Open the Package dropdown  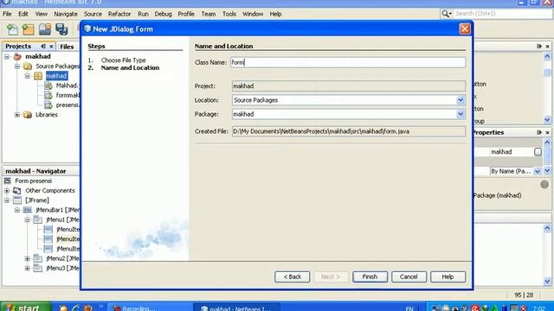tap(461, 114)
